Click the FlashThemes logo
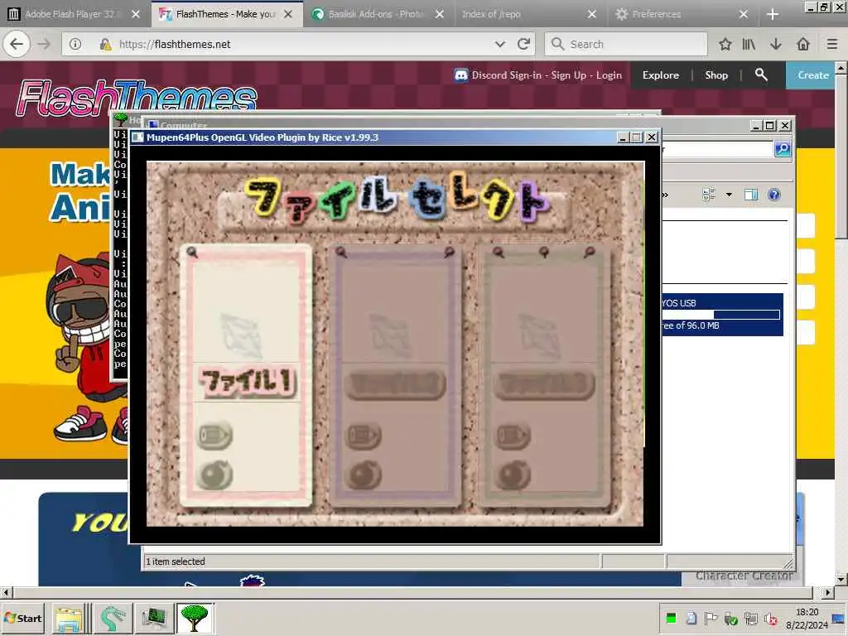 pyautogui.click(x=137, y=98)
